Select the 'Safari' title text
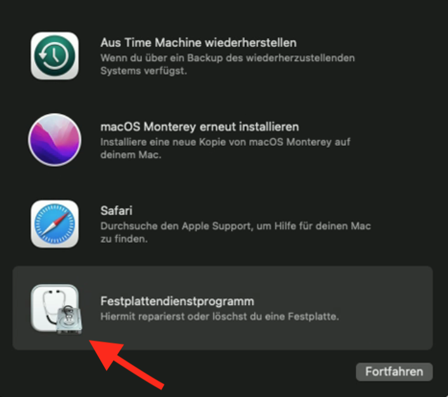 click(x=116, y=211)
